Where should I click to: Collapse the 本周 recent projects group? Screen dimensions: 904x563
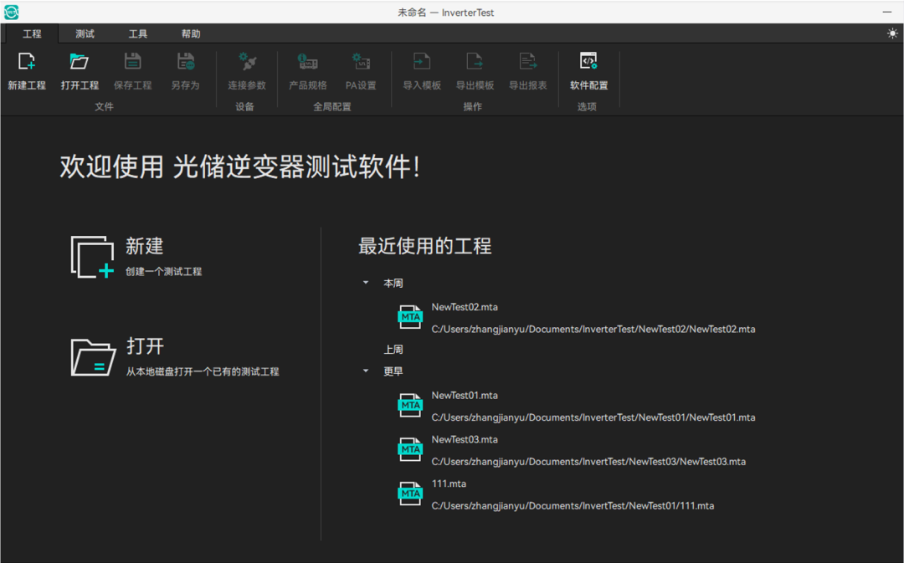[x=366, y=284]
